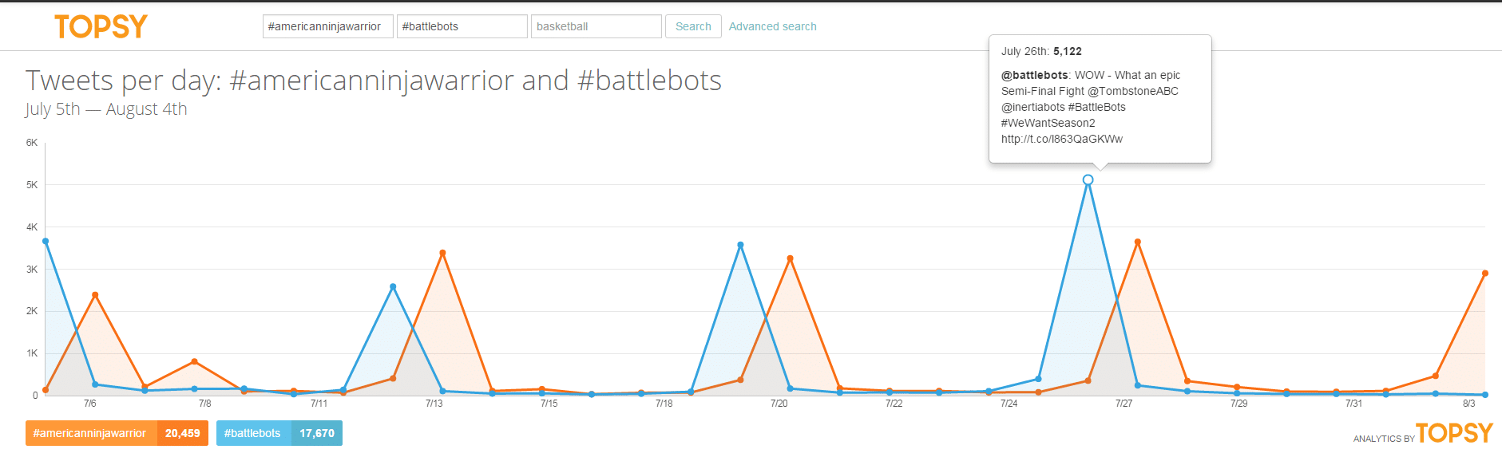Click the @battlebots username in the tooltip

click(x=1034, y=75)
